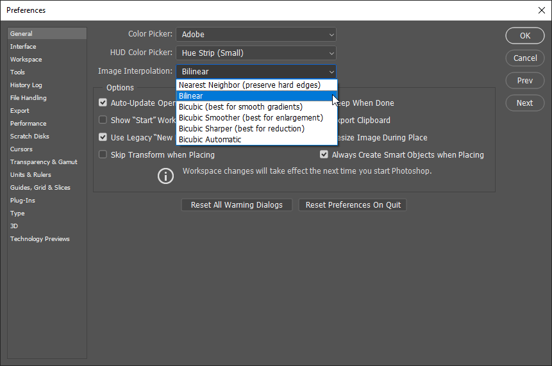Go to the Next preferences page

pyautogui.click(x=525, y=103)
